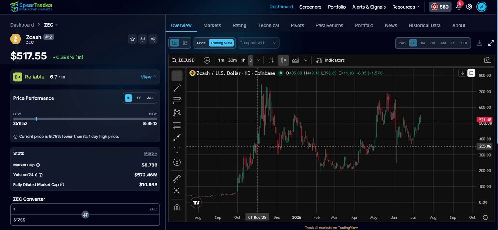Go to Screeners in top navigation

pos(310,7)
